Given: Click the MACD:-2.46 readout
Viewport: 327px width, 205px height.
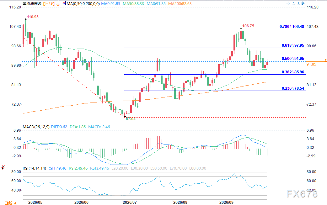Looking at the screenshot, I should coord(99,127).
